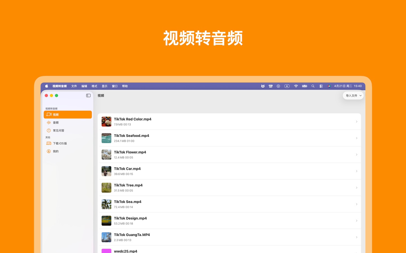Click the battery status icon
The image size is (406, 253).
click(x=305, y=86)
